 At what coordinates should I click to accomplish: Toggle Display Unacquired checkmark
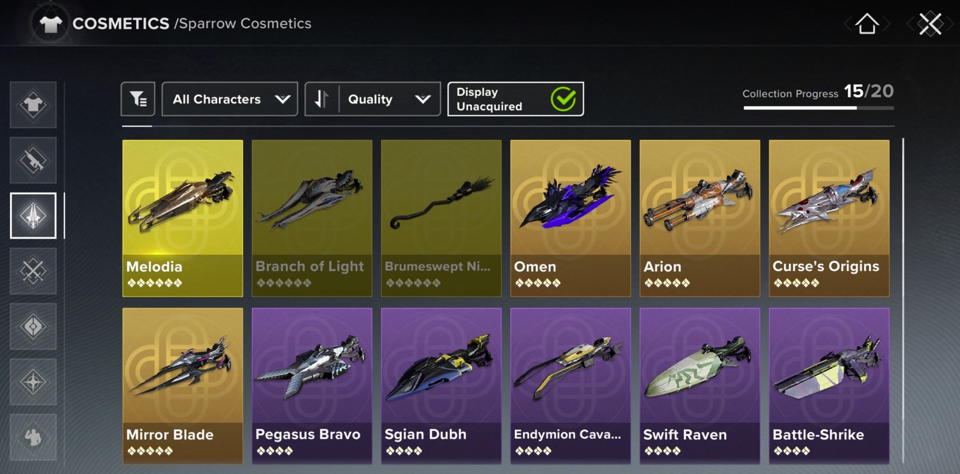[x=563, y=99]
